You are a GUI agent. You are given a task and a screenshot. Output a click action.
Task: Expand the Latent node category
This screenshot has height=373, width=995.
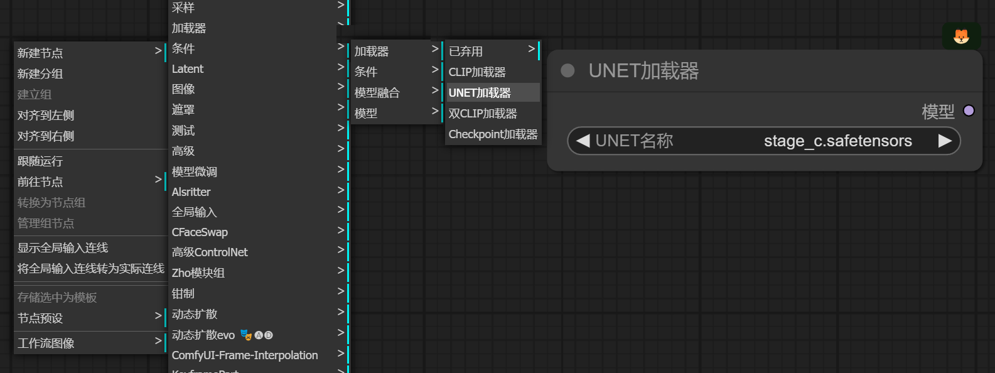pyautogui.click(x=258, y=68)
